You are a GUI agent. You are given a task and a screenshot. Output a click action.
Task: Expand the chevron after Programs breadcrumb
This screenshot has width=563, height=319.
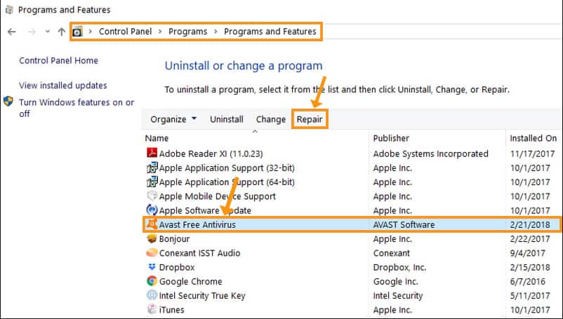[x=216, y=32]
